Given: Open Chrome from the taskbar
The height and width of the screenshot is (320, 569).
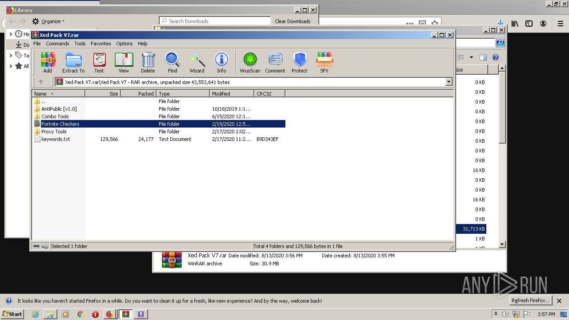Looking at the screenshot, I should (x=80, y=314).
